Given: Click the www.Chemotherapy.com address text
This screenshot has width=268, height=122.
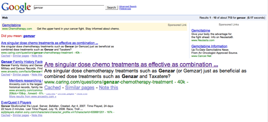Looking at the screenshot, I should click(17, 29).
